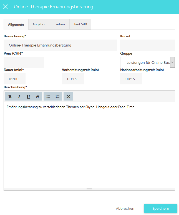Viewport: 179px width, 215px height.
Task: Select the Tarif 590 tab
Action: point(80,24)
